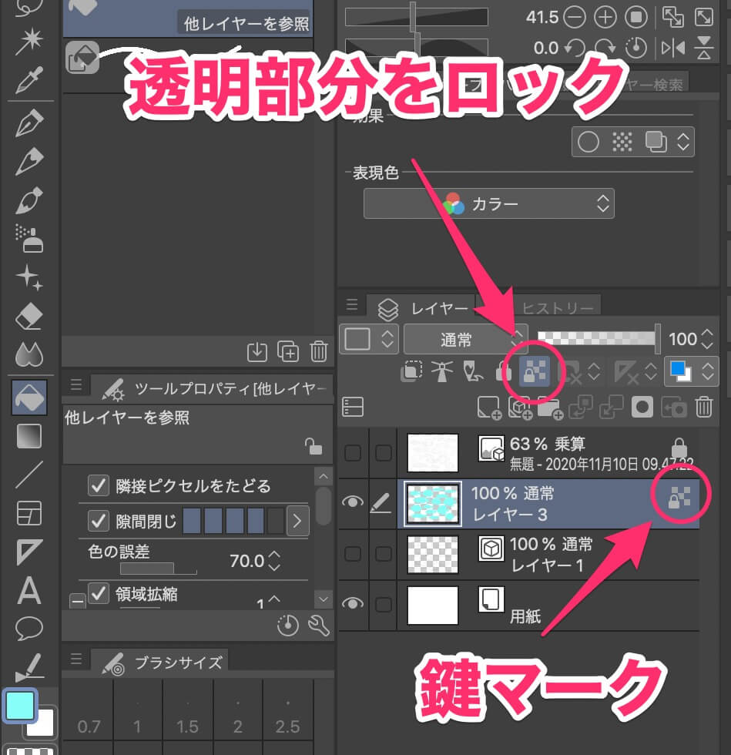Select the Balloon tool

pos(29,628)
